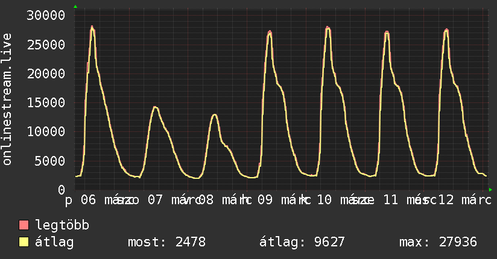The width and height of the screenshot is (497, 259).
Task: Click the pink legtöbb legend swatch
Action: [x=24, y=225]
